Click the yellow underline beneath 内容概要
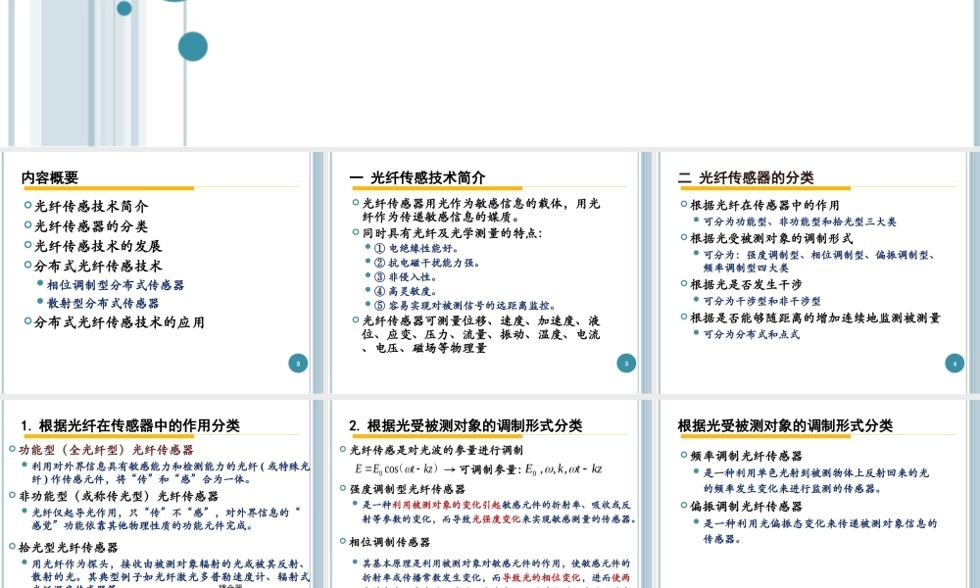980x588 pixels. click(108, 188)
